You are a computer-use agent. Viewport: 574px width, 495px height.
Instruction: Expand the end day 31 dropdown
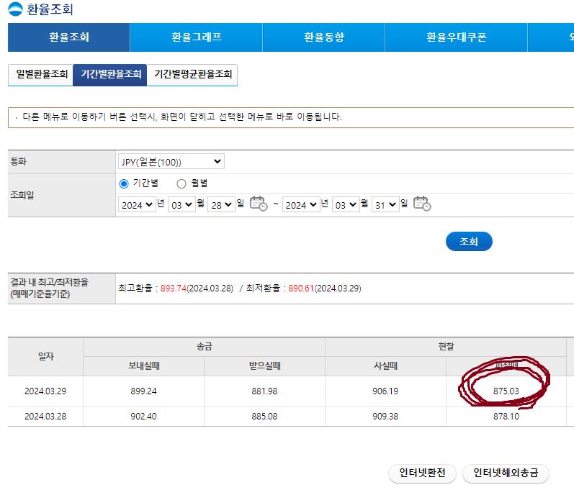pyautogui.click(x=385, y=205)
